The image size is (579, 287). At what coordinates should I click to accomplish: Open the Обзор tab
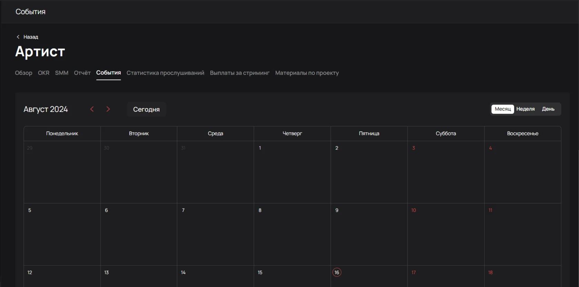click(23, 73)
